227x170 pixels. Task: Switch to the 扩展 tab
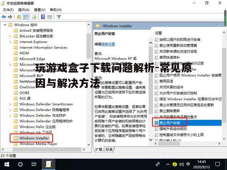tap(99, 150)
